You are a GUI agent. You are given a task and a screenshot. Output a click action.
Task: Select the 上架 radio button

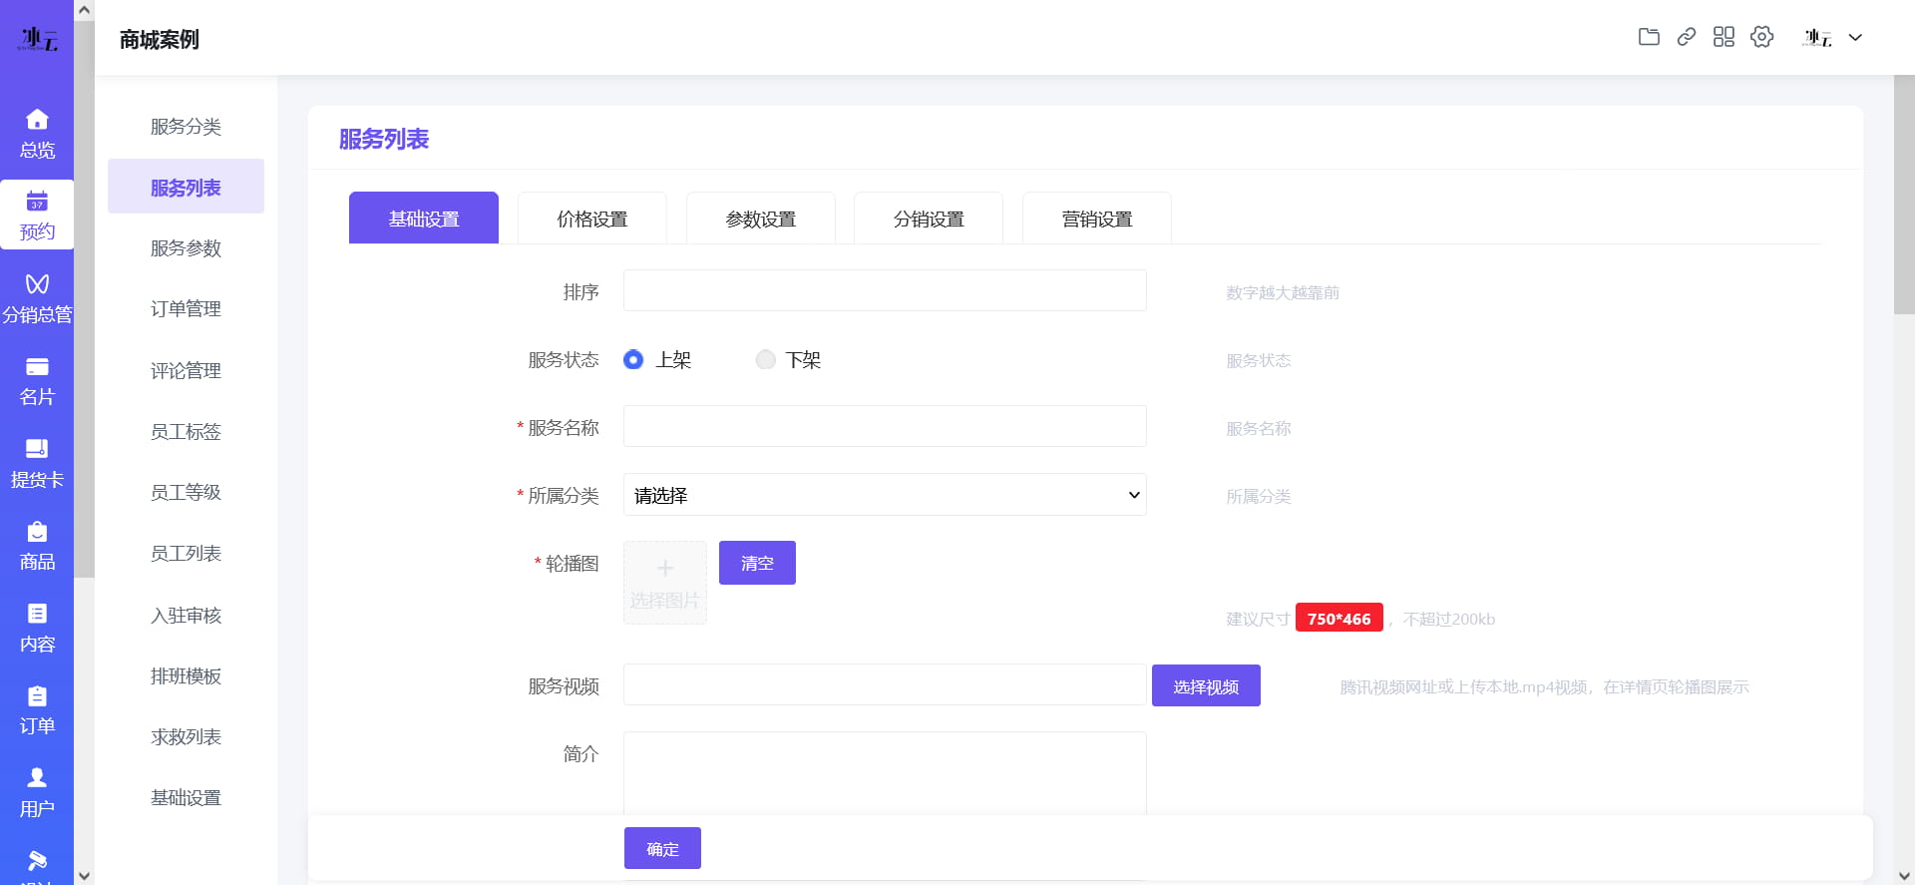coord(633,359)
